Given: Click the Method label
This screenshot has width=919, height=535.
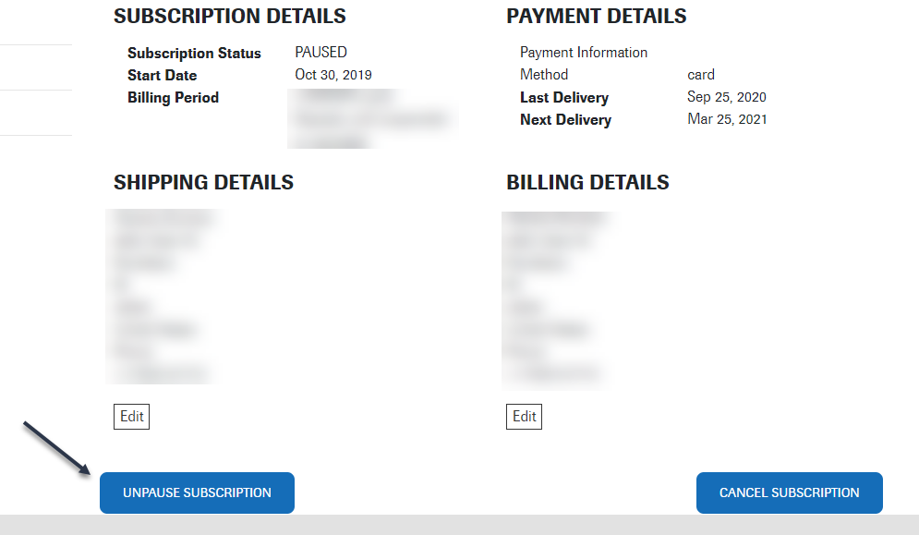Looking at the screenshot, I should tap(544, 75).
